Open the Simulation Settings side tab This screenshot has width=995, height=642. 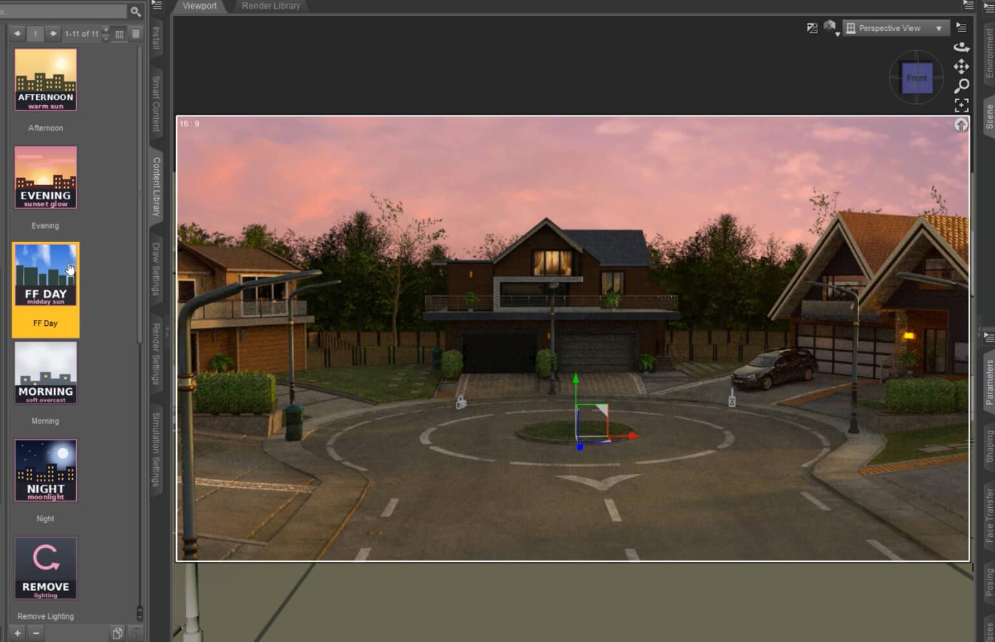click(156, 449)
